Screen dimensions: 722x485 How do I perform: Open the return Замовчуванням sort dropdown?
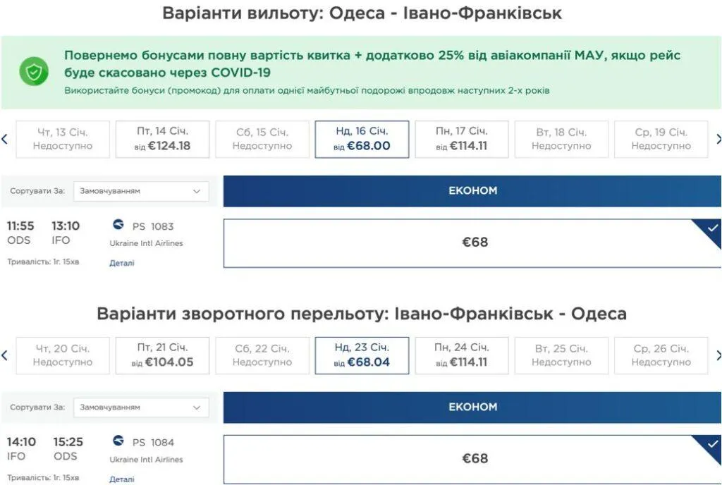click(140, 407)
